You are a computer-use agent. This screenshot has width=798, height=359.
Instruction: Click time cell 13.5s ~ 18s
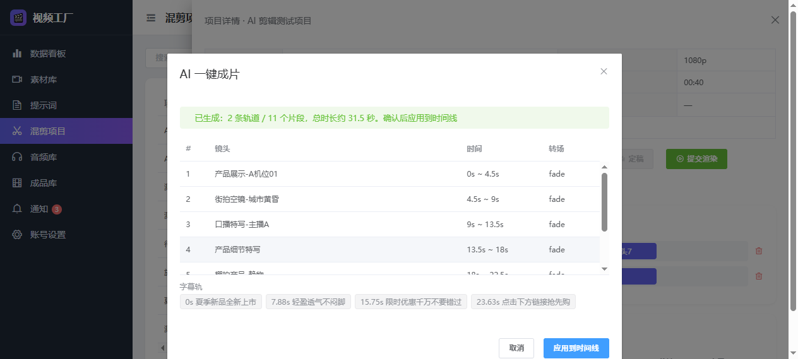pyautogui.click(x=487, y=250)
